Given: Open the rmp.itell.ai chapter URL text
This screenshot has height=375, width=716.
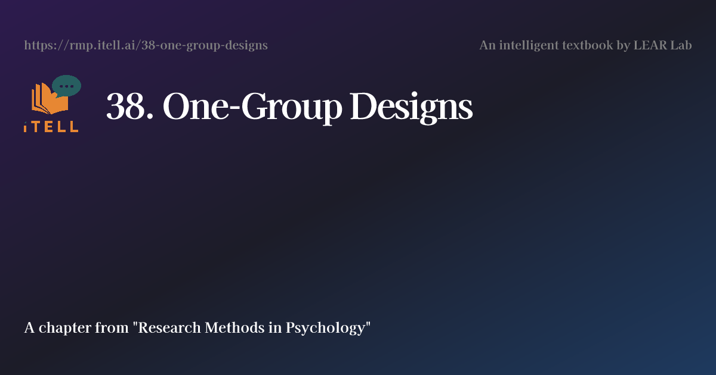Looking at the screenshot, I should pos(146,45).
